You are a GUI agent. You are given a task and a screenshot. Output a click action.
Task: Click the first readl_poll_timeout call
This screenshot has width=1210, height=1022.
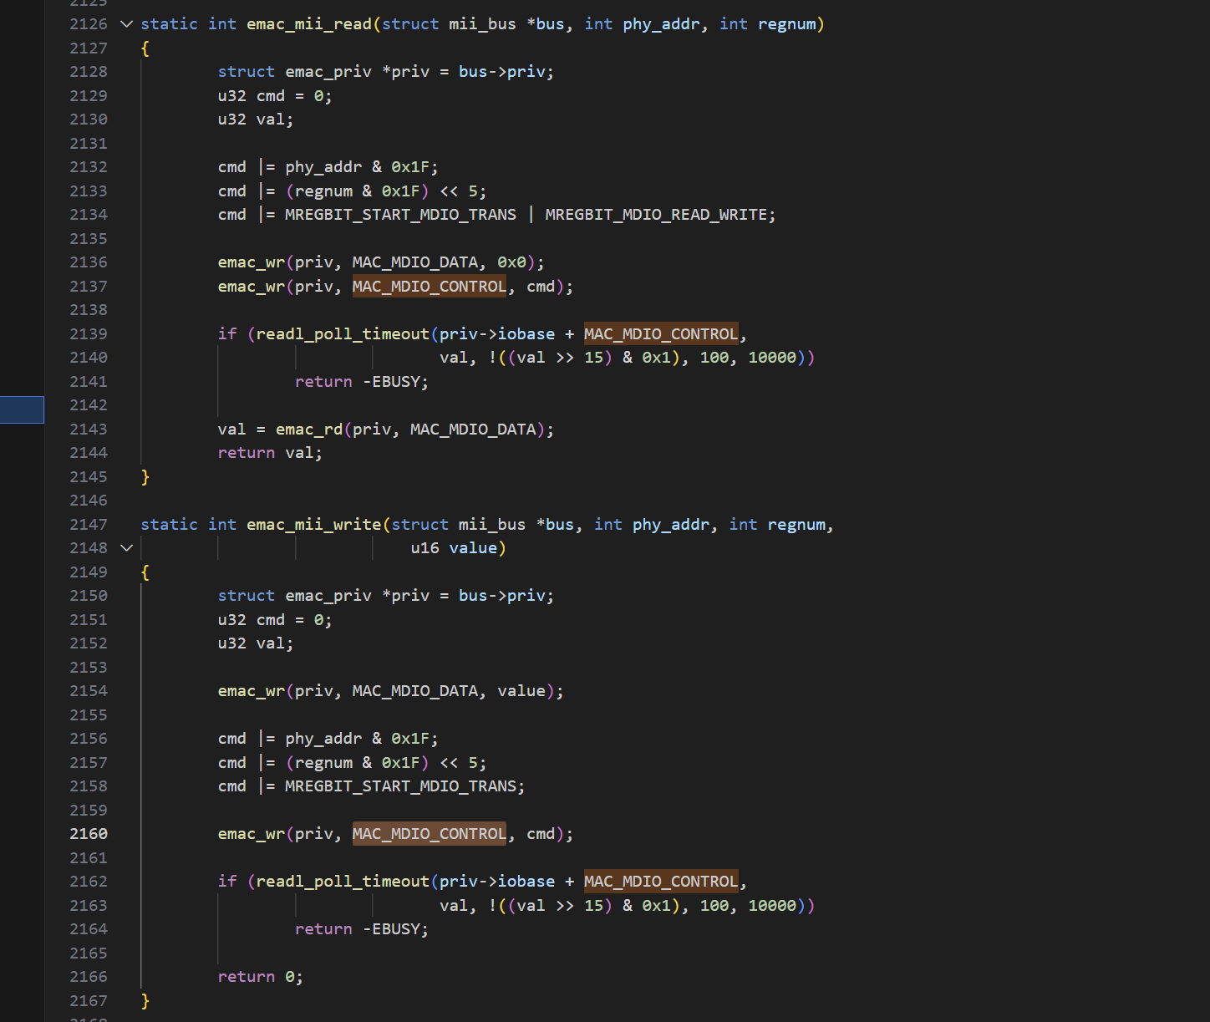click(x=342, y=334)
